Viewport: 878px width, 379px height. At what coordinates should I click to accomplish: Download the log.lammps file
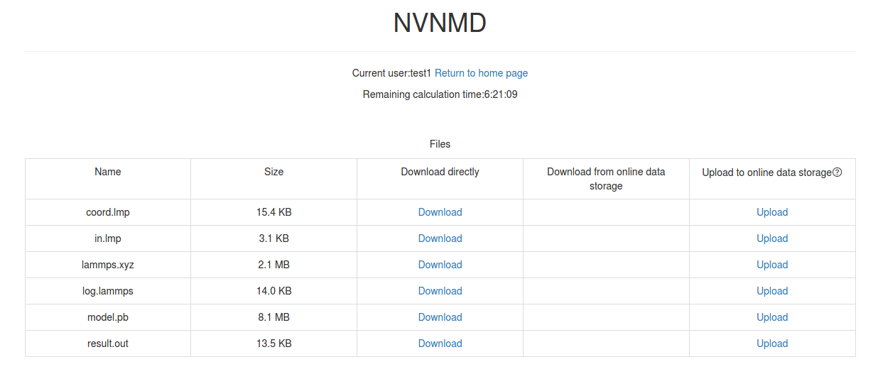440,291
